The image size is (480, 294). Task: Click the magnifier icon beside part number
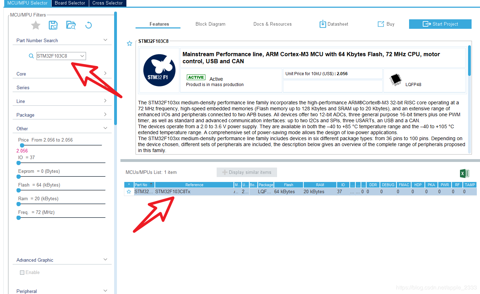31,56
